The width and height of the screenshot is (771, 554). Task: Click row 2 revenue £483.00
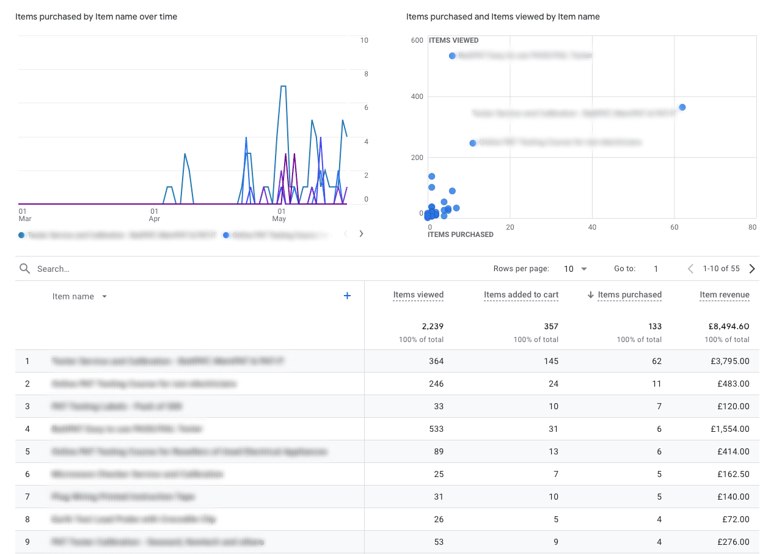[733, 384]
